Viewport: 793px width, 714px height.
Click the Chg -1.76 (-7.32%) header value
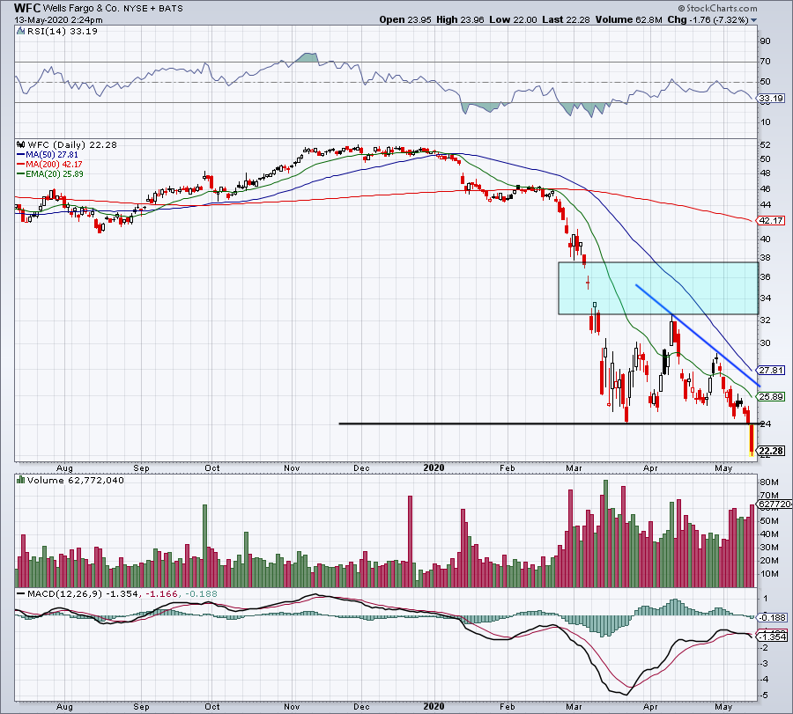(708, 19)
